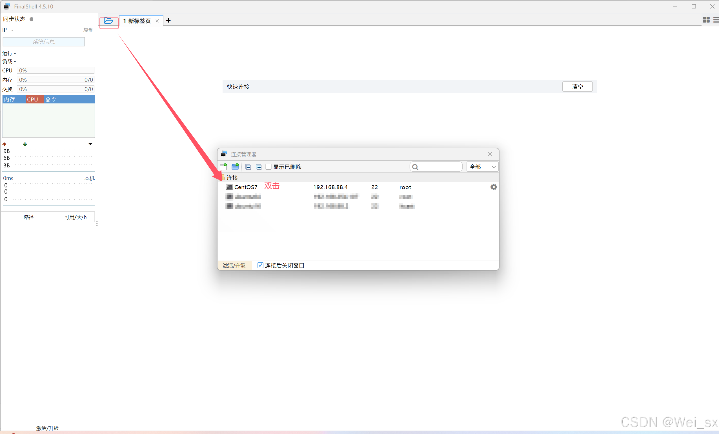
Task: Open the 全部 filter dropdown
Action: (x=482, y=167)
